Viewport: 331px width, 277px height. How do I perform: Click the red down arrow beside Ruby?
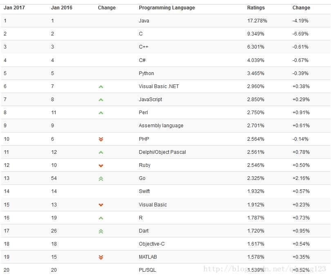(101, 165)
